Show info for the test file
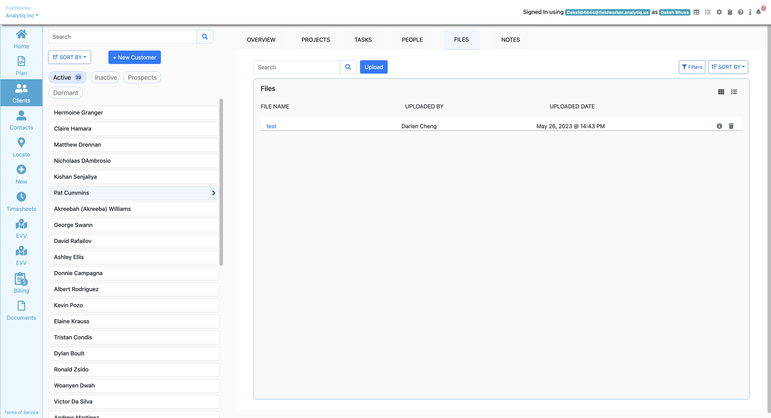The image size is (771, 418). tap(719, 126)
